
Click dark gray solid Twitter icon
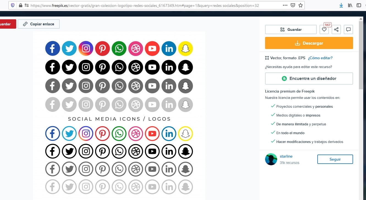click(x=69, y=86)
